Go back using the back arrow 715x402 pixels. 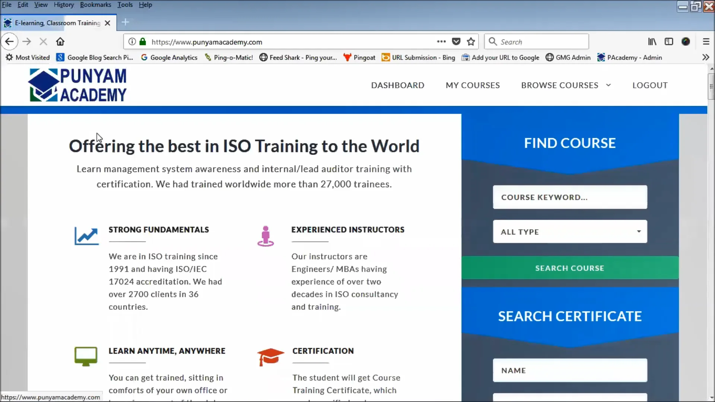coord(10,41)
